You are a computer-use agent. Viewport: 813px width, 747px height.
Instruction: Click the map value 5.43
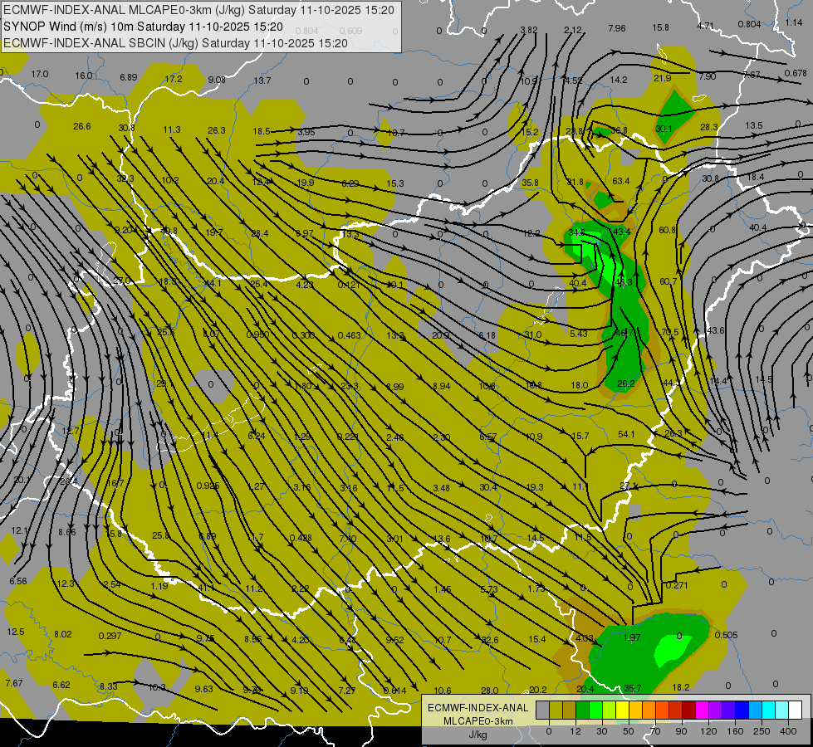579,334
